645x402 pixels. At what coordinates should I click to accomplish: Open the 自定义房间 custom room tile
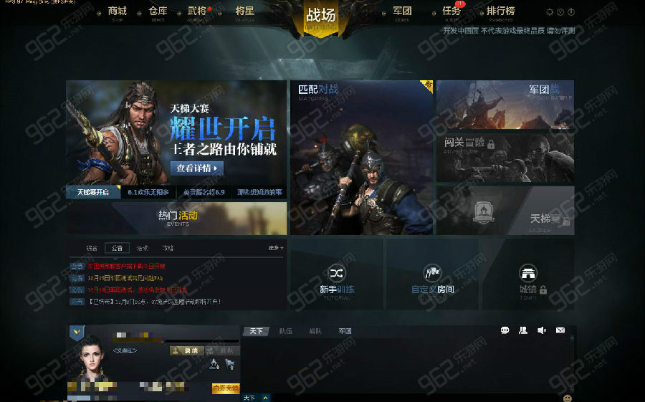(x=432, y=274)
